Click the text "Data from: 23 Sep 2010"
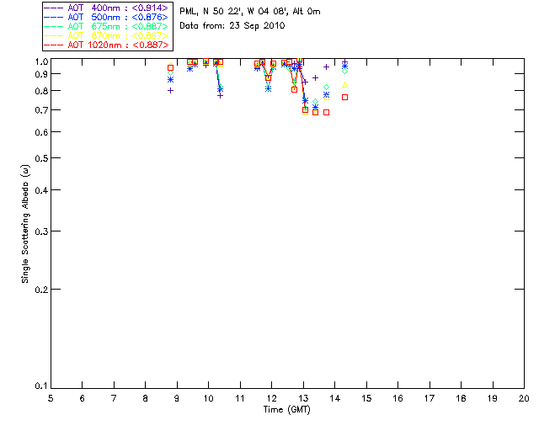This screenshot has height=431, width=539. [x=232, y=26]
